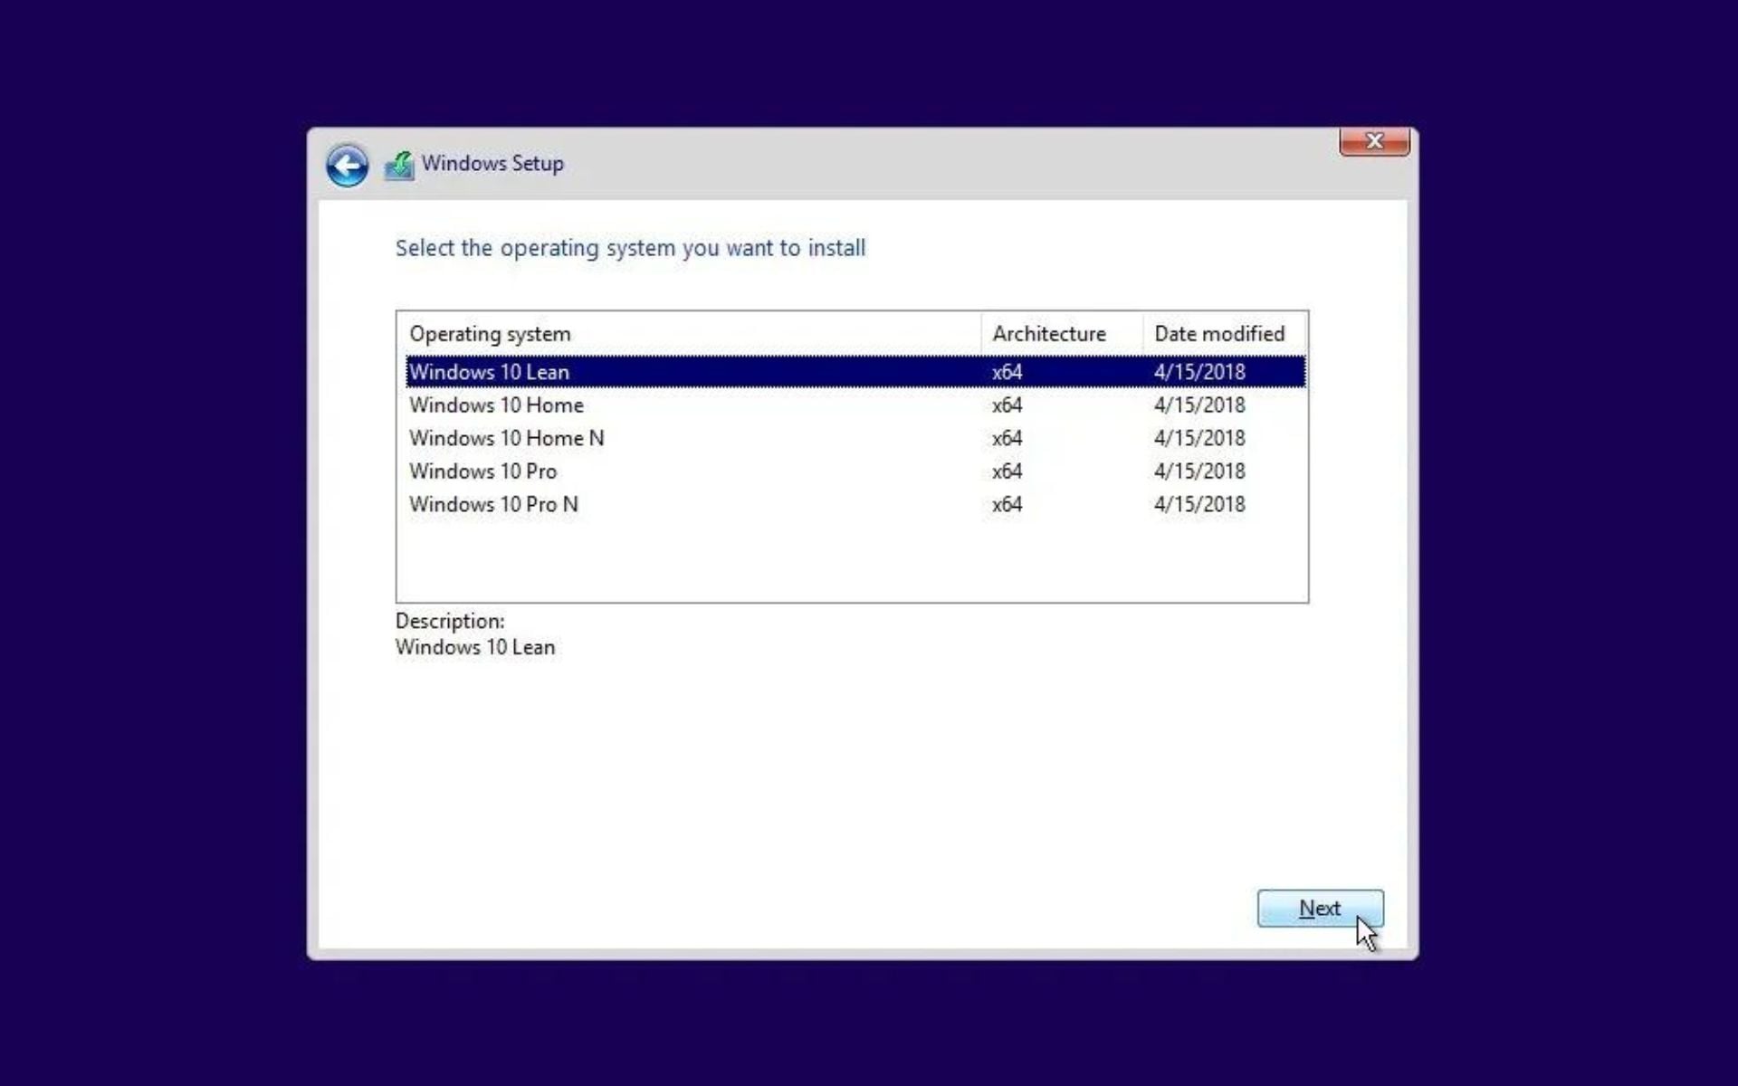The width and height of the screenshot is (1738, 1086).
Task: Choose Windows 10 Home N row
Action: tap(506, 438)
